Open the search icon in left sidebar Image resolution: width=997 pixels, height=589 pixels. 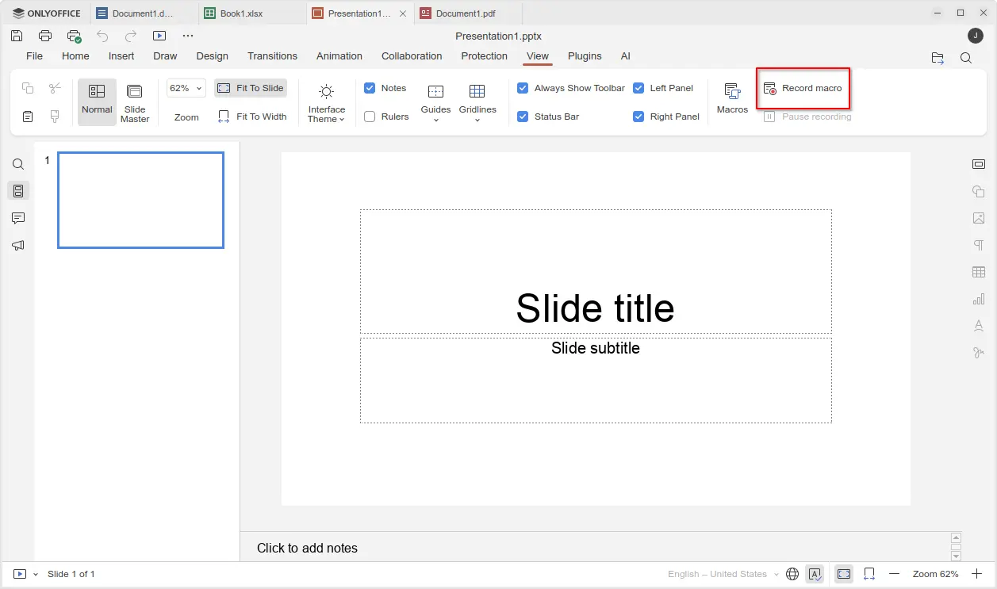coord(18,165)
